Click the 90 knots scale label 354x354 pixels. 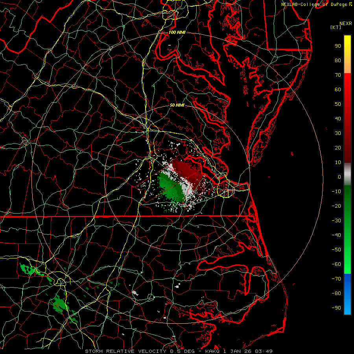point(338,46)
